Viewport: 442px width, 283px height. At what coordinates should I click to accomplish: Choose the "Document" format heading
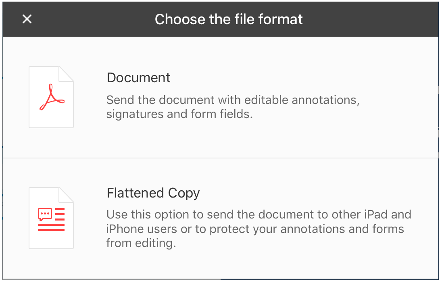point(138,77)
